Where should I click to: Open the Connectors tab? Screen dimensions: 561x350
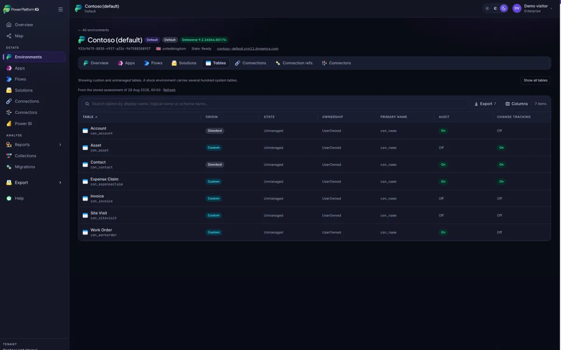(x=336, y=63)
